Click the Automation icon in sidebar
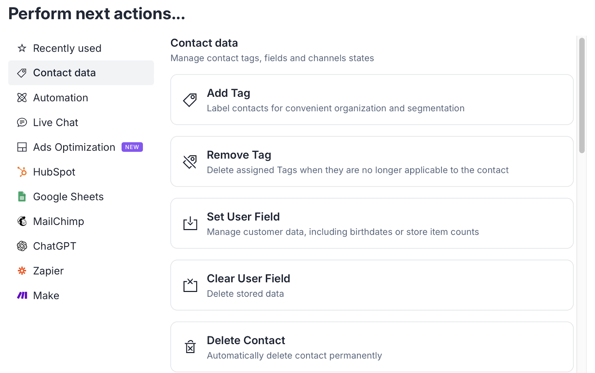Screen dimensions: 595x373 point(22,98)
